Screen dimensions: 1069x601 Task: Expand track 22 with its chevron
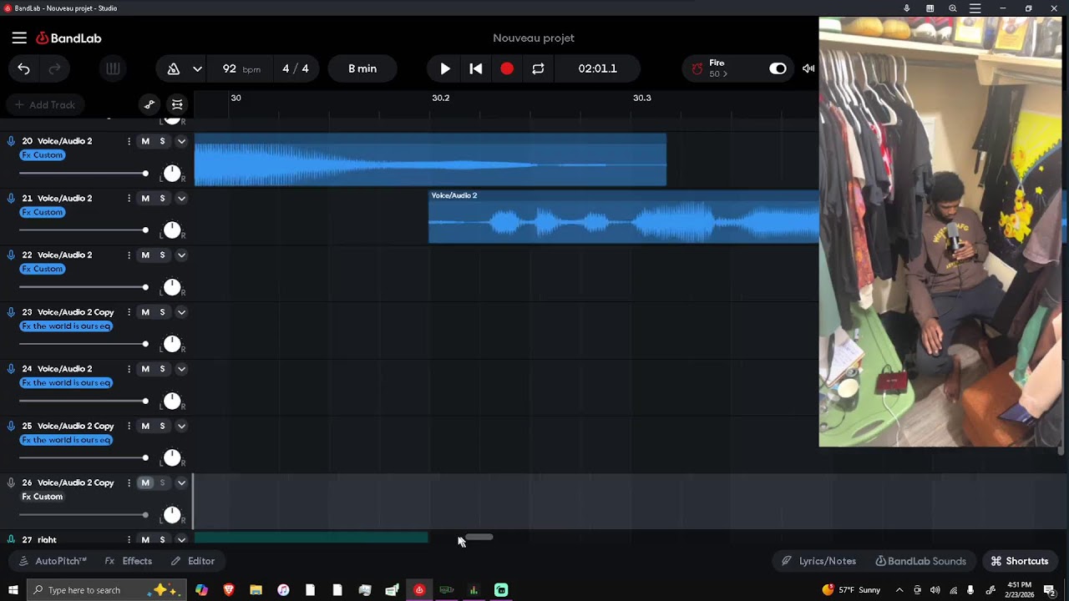[181, 255]
